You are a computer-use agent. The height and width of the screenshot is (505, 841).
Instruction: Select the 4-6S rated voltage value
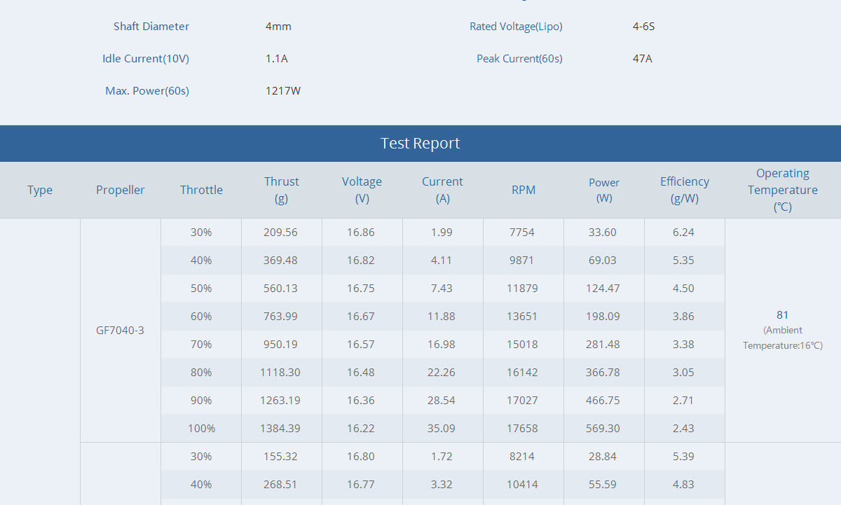[x=643, y=27]
